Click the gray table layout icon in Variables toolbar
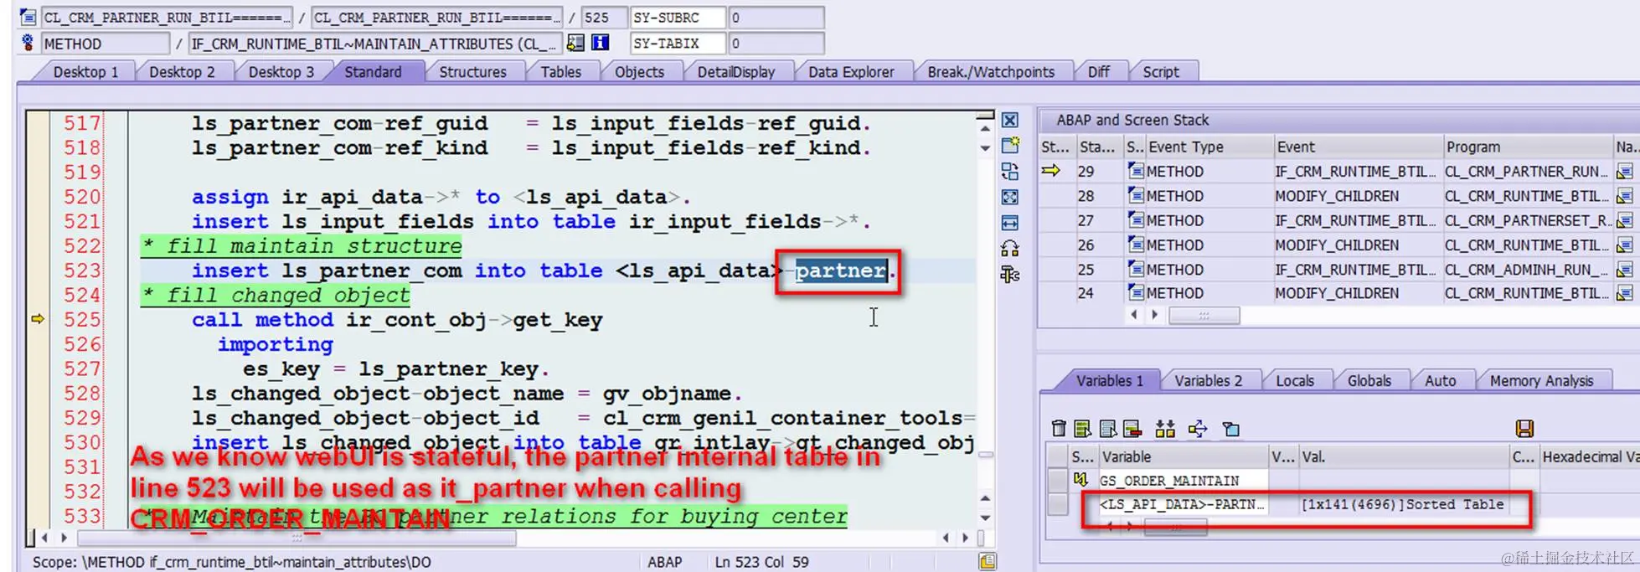 (1108, 429)
